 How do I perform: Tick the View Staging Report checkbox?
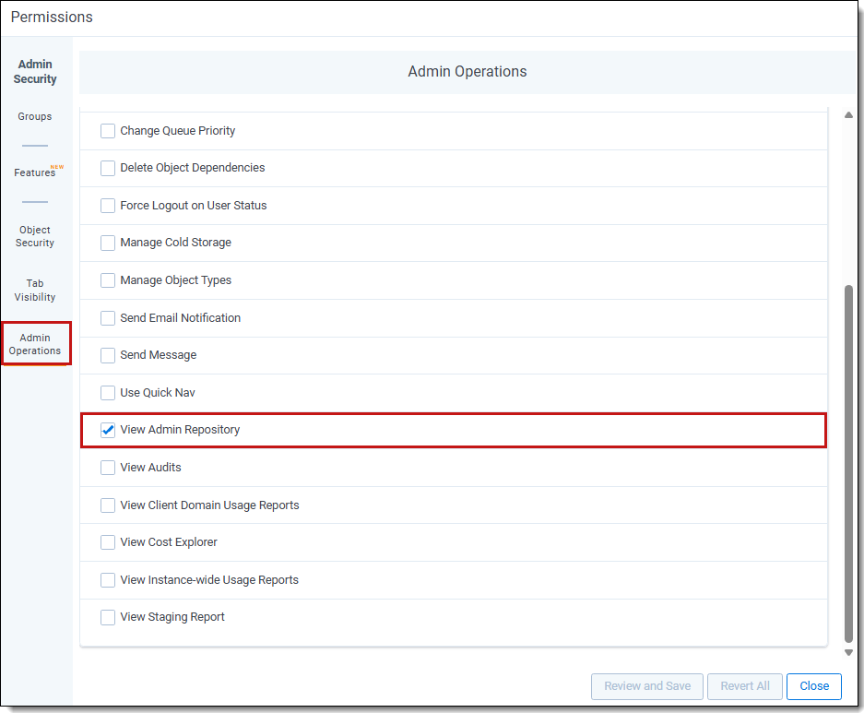point(108,617)
